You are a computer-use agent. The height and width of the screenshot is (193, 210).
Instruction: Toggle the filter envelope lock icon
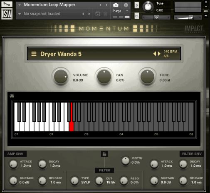[x=104, y=154]
